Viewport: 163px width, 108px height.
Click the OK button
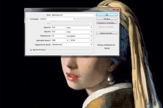pos(107,15)
